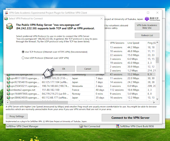This screenshot has height=141, width=170.
Task: Click the University of Tsukuba logo
Action: pyautogui.click(x=152, y=19)
